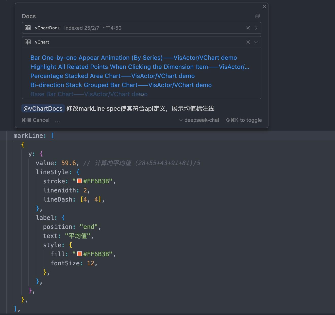Viewport: 335px width, 315px height.
Task: Open Percentage Stacked Area Chart demo link
Action: tap(113, 76)
